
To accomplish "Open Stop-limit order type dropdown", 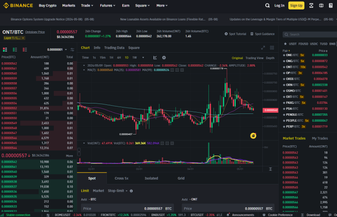I will [x=117, y=191].
